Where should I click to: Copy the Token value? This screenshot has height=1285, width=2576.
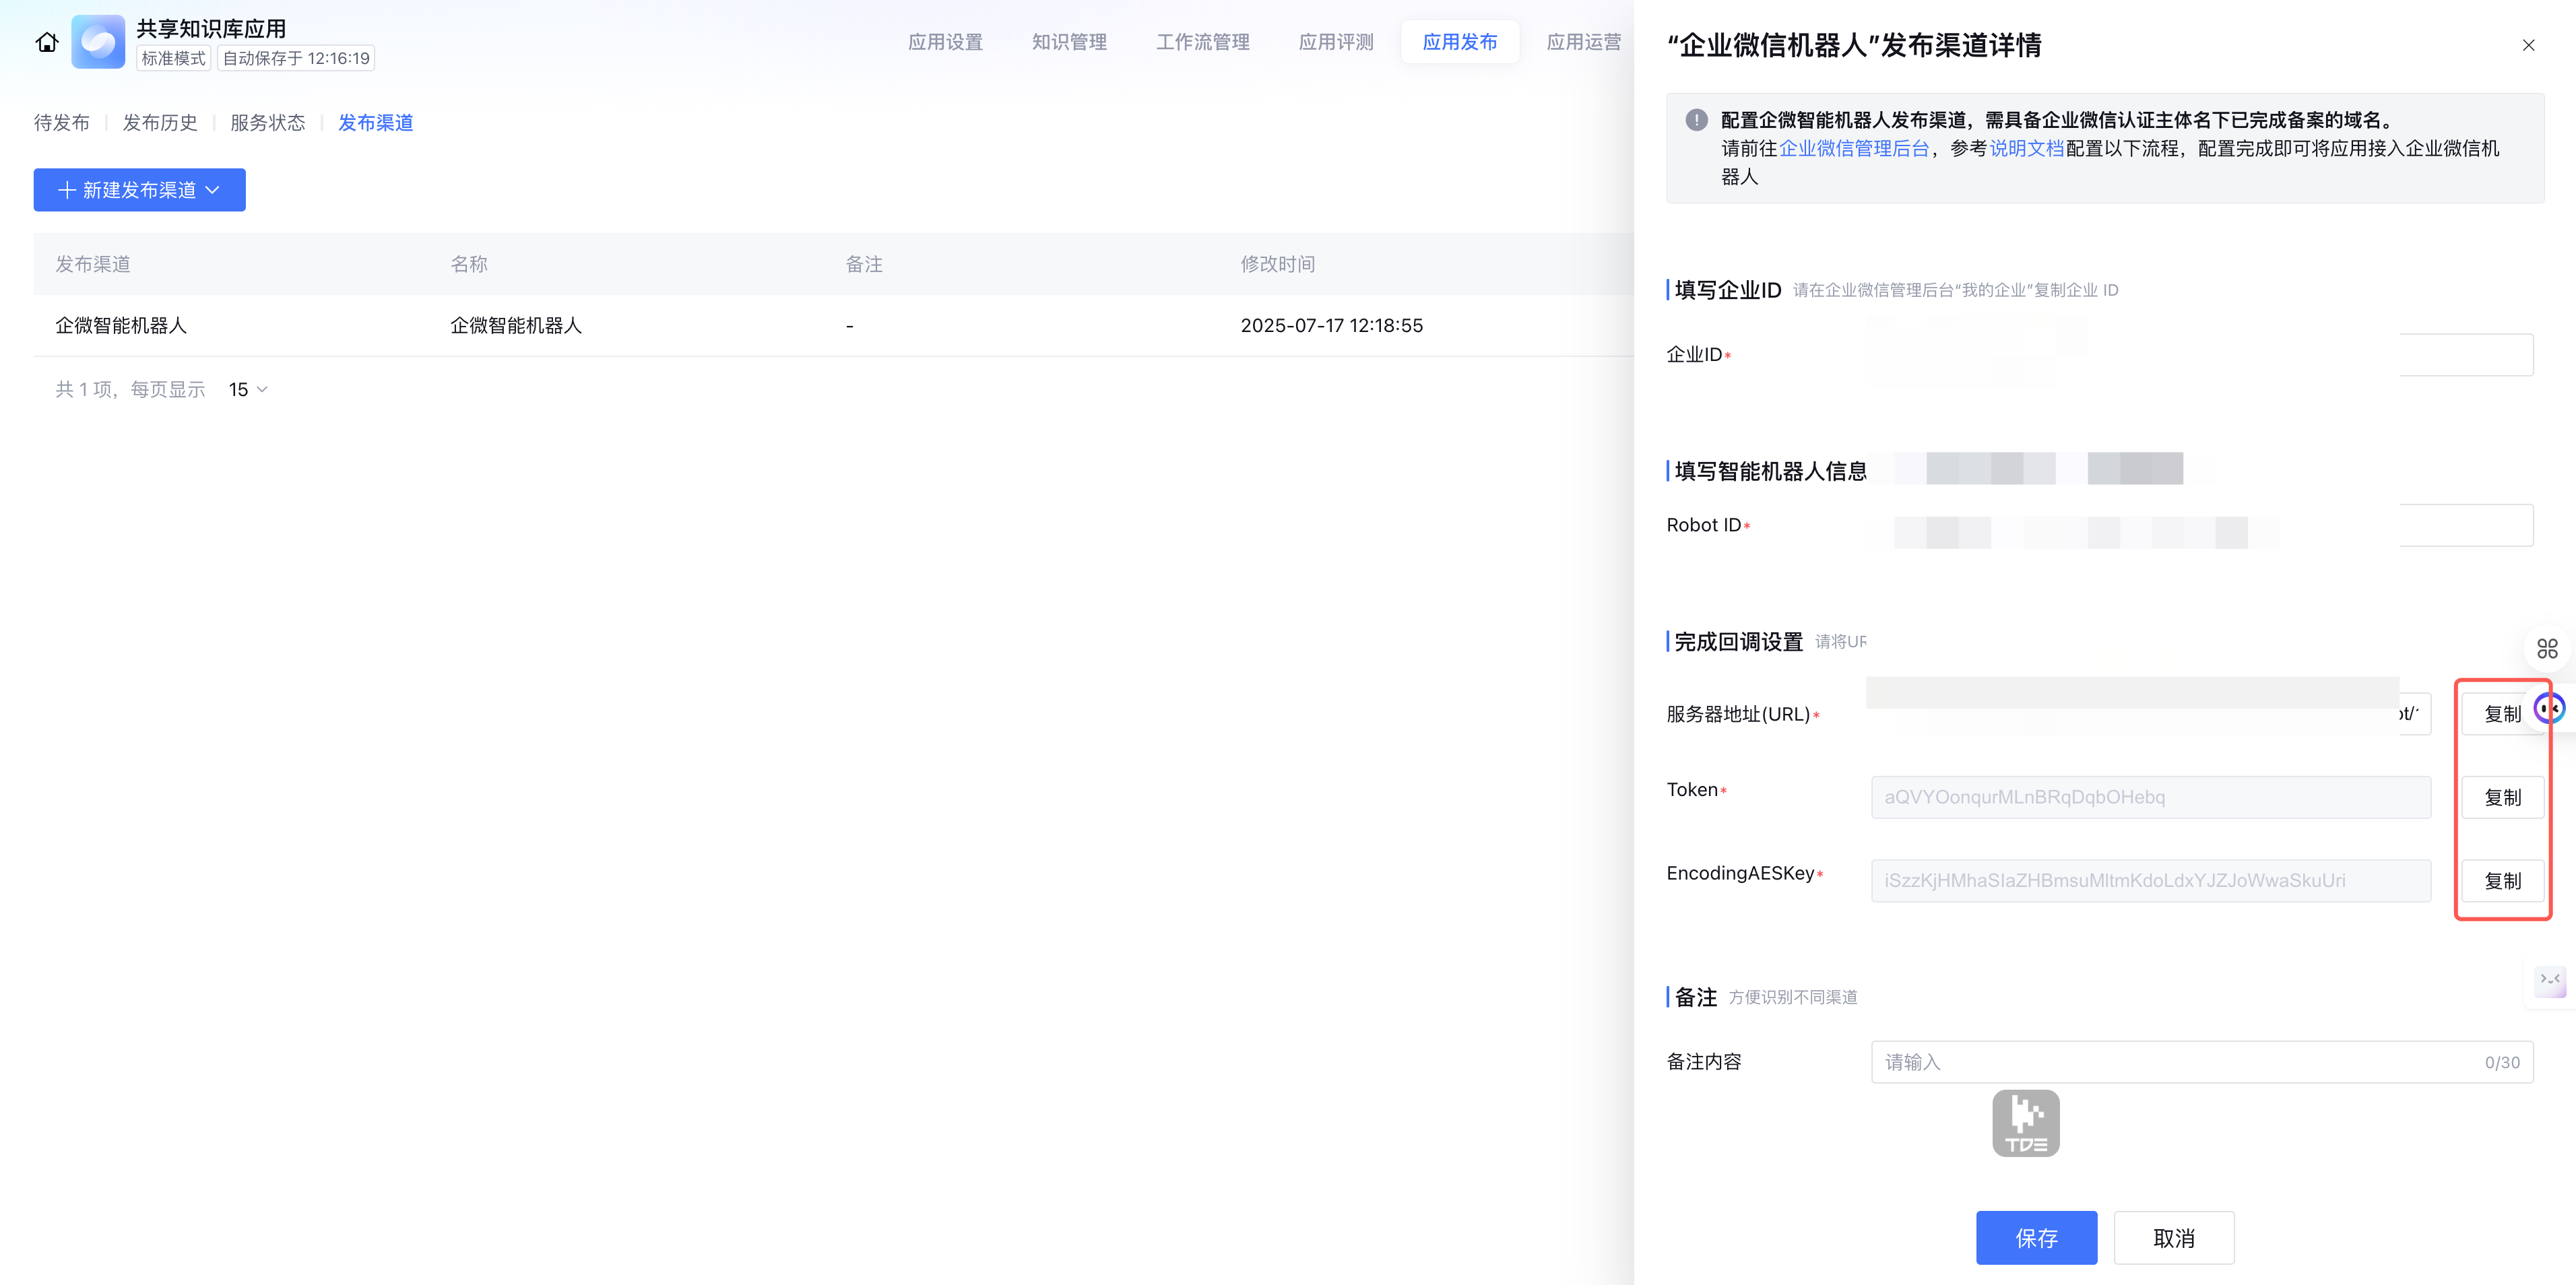[2502, 797]
